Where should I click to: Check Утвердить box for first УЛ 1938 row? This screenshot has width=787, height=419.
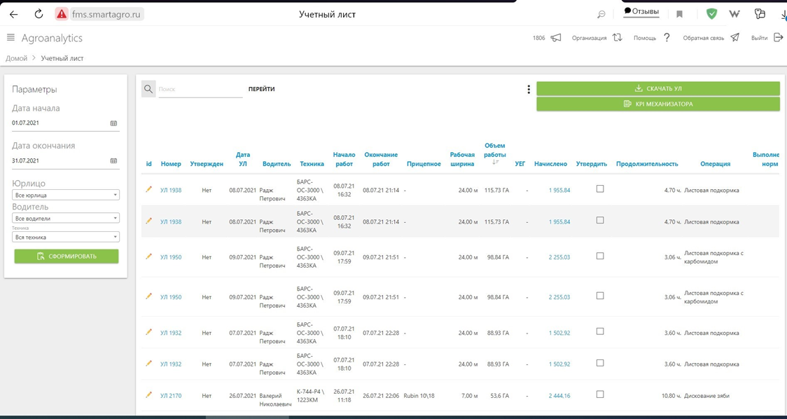(x=600, y=189)
